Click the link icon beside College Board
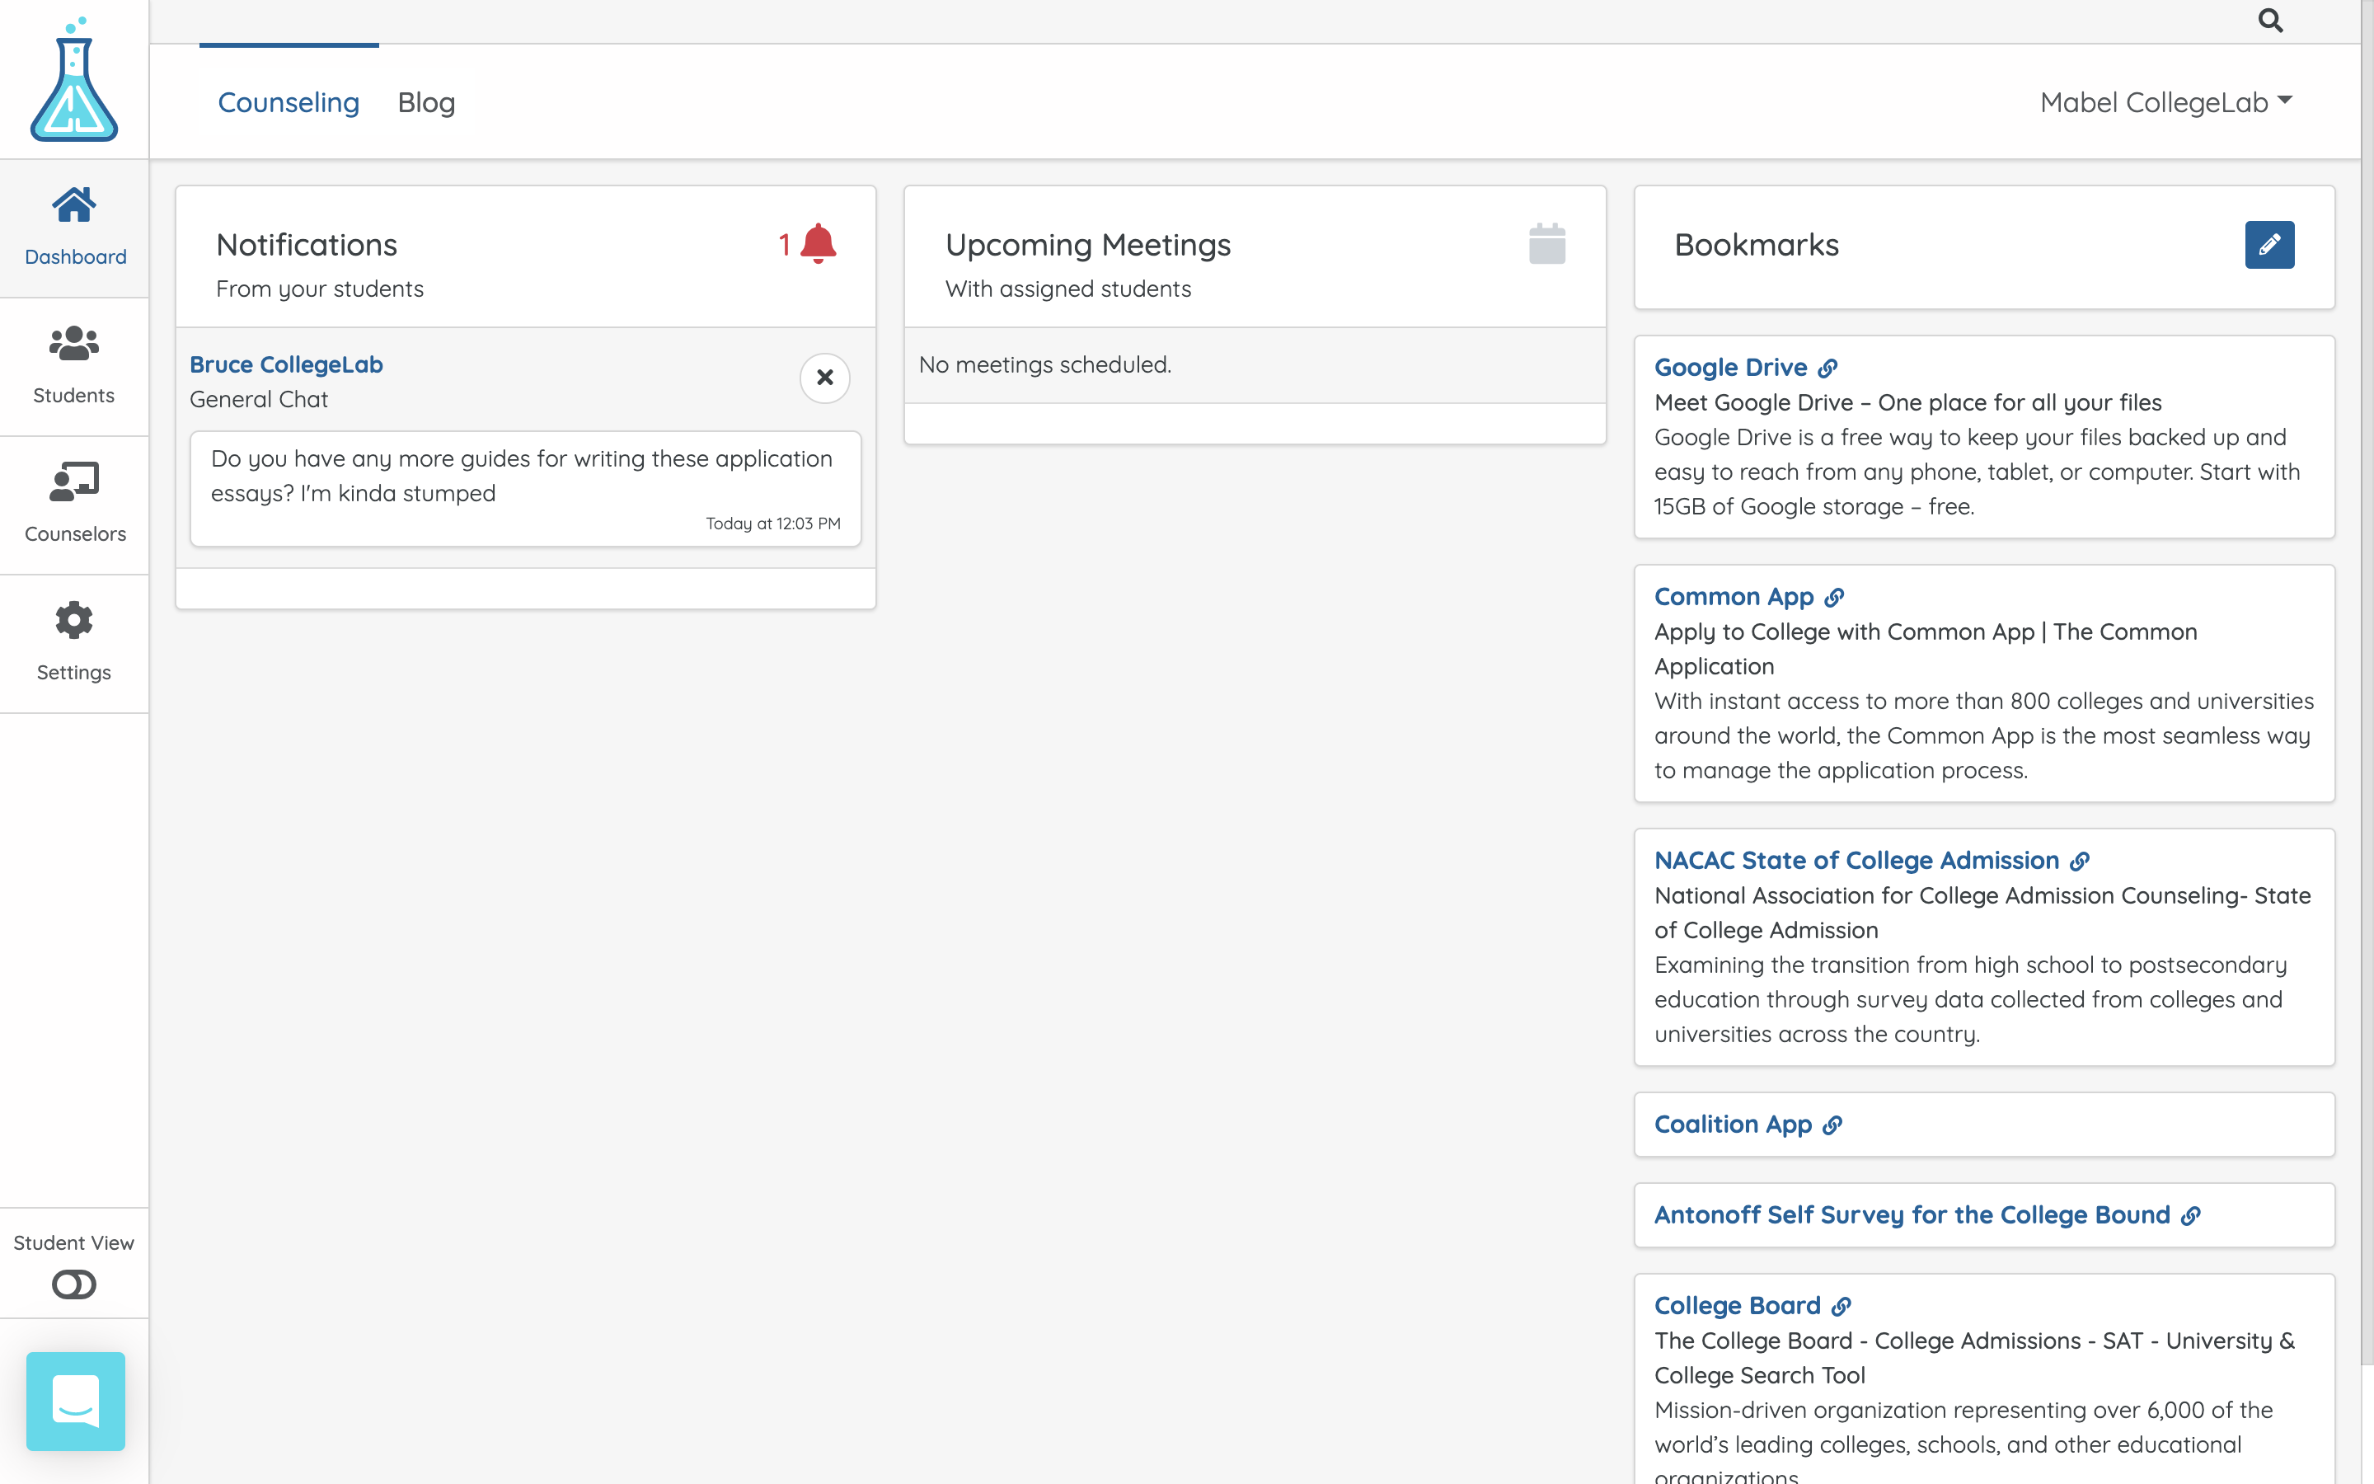The height and width of the screenshot is (1484, 2374). [x=1841, y=1307]
